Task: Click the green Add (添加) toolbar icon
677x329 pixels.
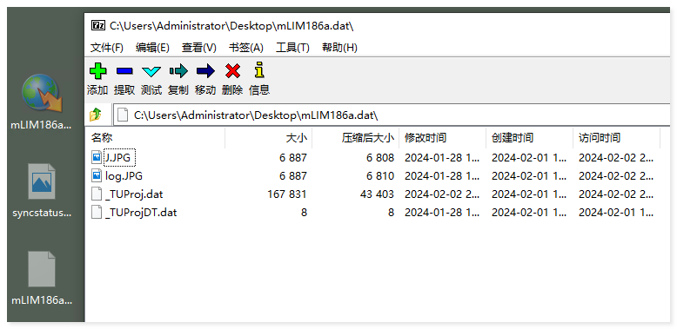Action: pos(97,70)
